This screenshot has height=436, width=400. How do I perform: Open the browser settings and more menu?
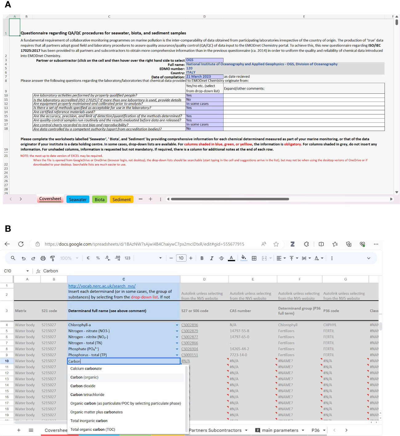tap(376, 244)
